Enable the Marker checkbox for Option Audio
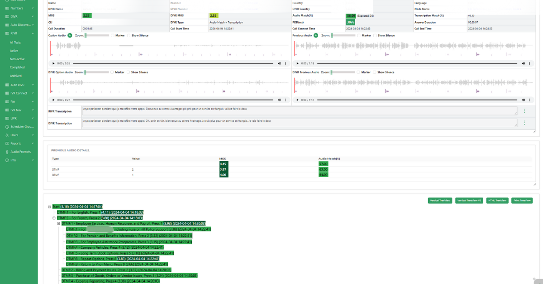The width and height of the screenshot is (543, 284). [113, 35]
